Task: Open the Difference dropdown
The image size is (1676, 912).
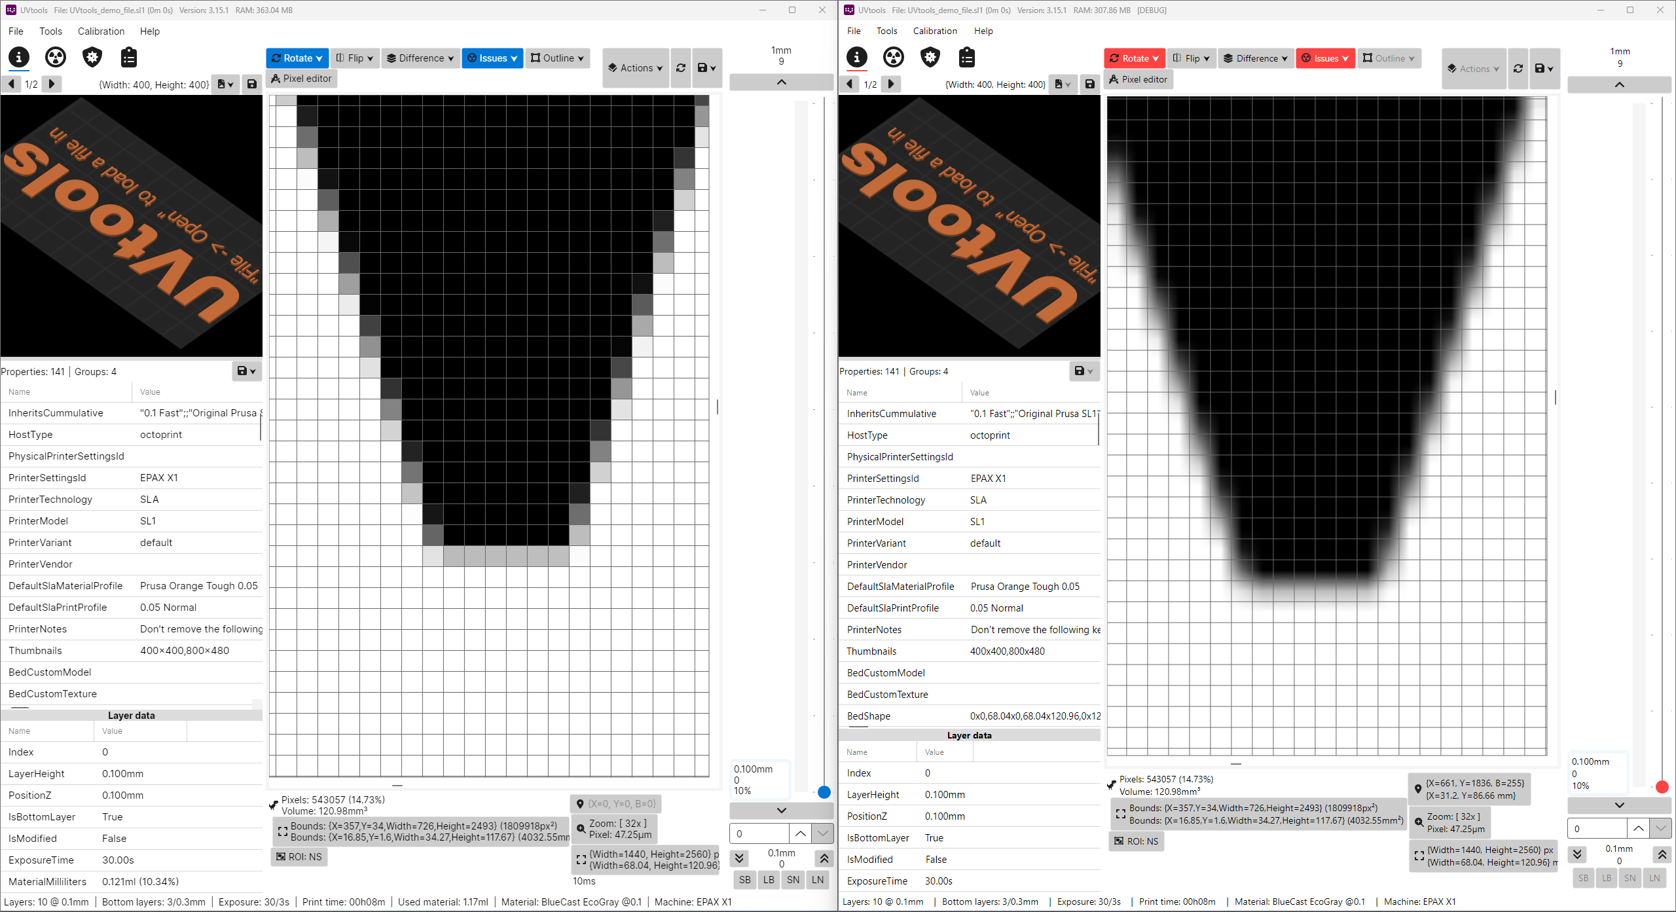Action: tap(420, 58)
